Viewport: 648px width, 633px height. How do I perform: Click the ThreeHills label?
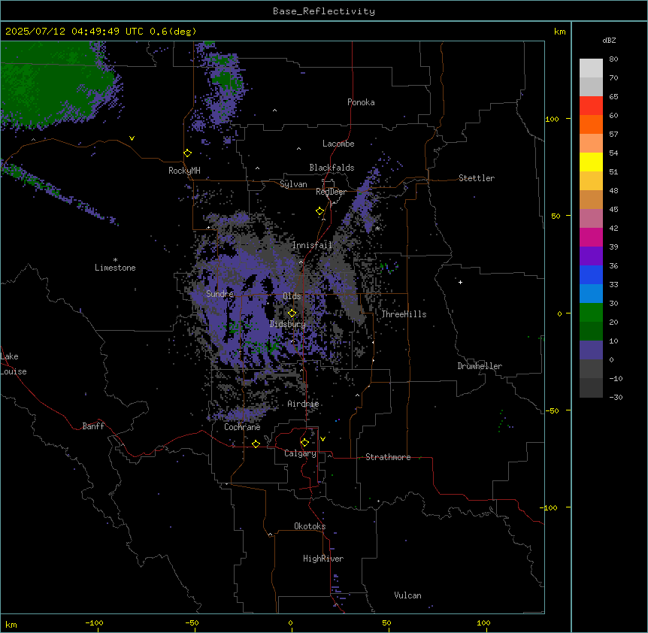point(404,314)
